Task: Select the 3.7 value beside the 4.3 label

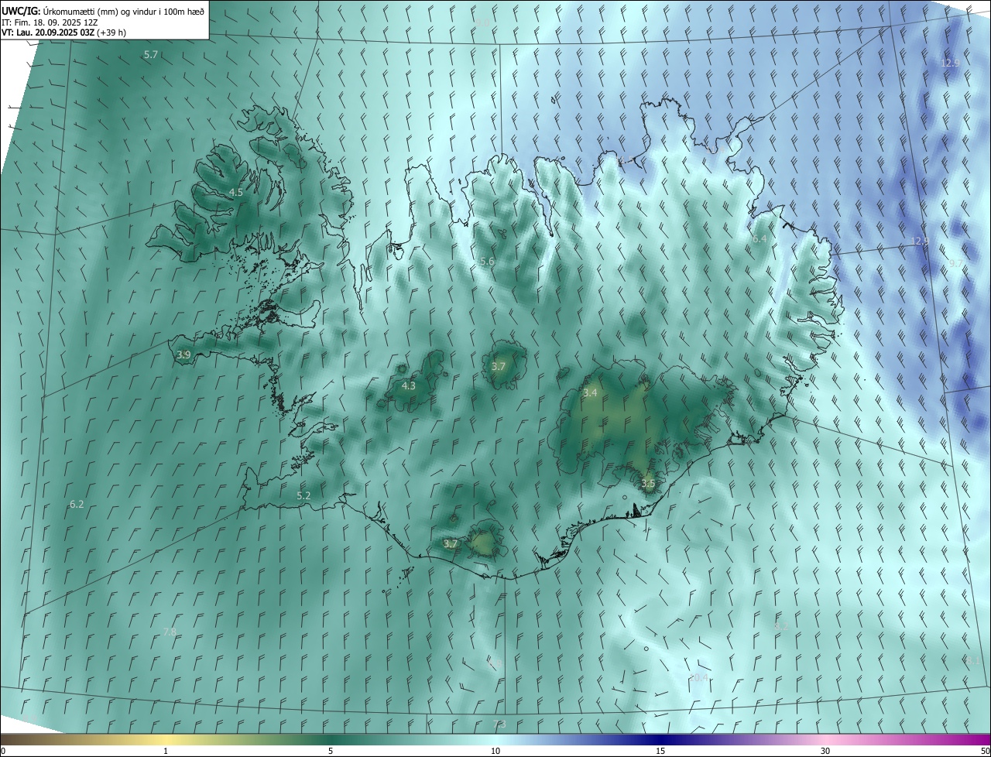Action: pyautogui.click(x=498, y=366)
